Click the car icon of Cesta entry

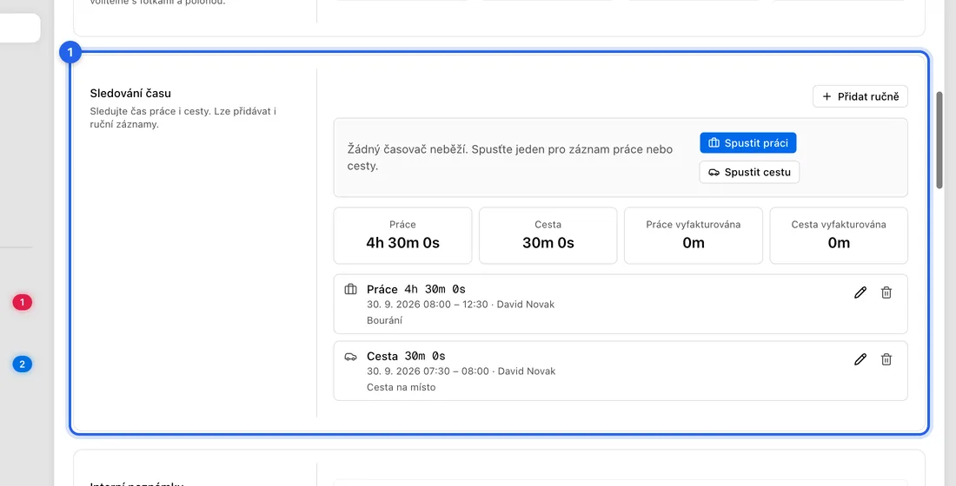click(x=350, y=357)
